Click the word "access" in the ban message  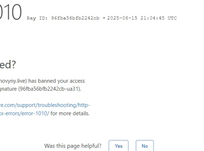[x=77, y=81]
